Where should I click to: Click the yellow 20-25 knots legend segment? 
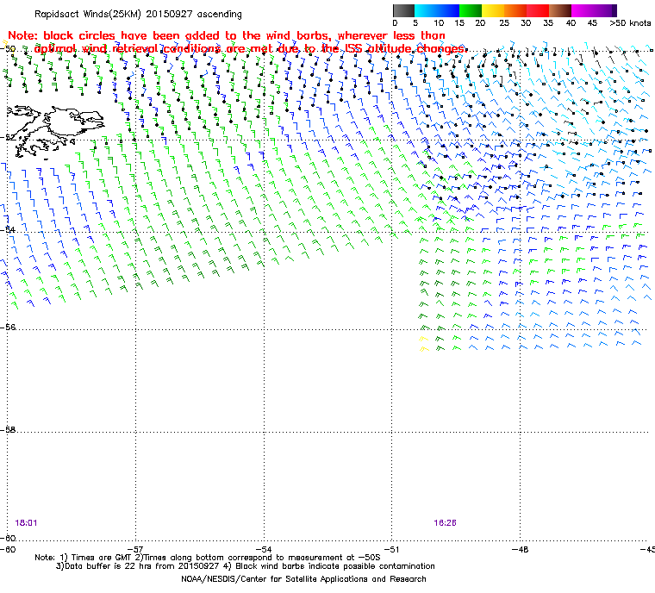pyautogui.click(x=493, y=10)
